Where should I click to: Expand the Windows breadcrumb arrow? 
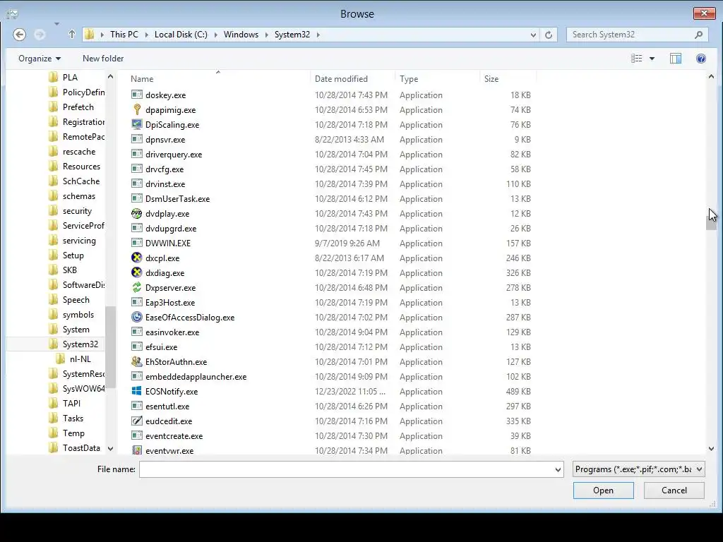pos(266,35)
